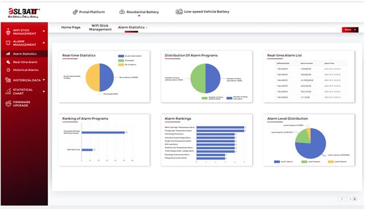
Task: Switch to the Home Page tab
Action: point(71,27)
